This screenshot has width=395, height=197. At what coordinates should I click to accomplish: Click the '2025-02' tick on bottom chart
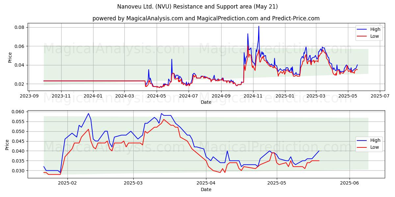click(67, 183)
